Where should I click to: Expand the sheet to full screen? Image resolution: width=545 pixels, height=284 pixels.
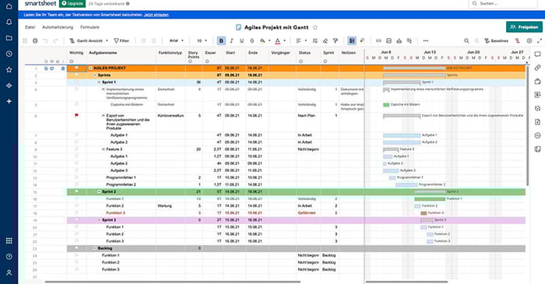coord(540,40)
